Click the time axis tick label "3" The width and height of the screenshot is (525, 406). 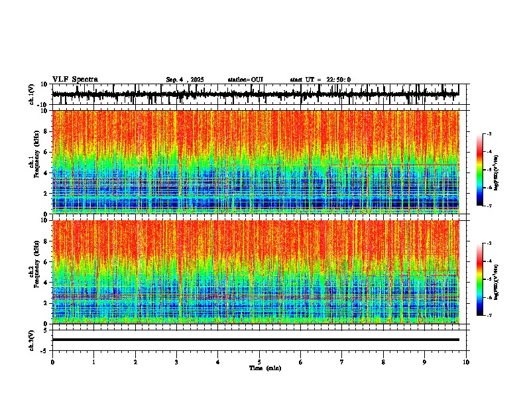[x=176, y=362]
